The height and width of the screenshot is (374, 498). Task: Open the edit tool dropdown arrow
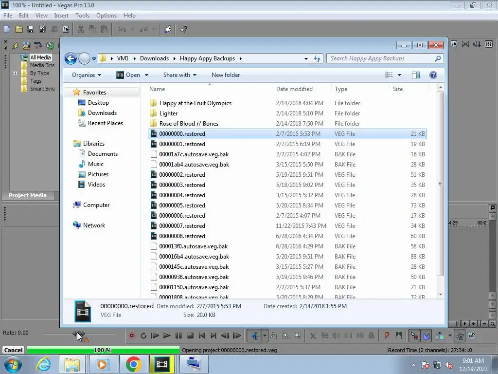[265, 336]
